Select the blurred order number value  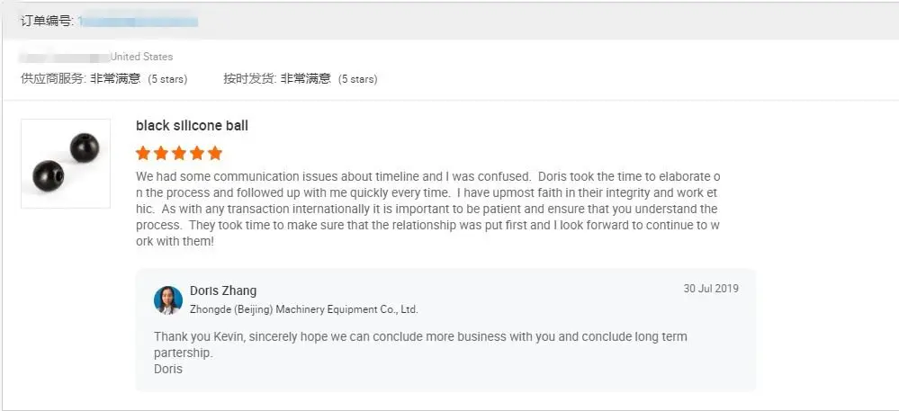coord(139,20)
